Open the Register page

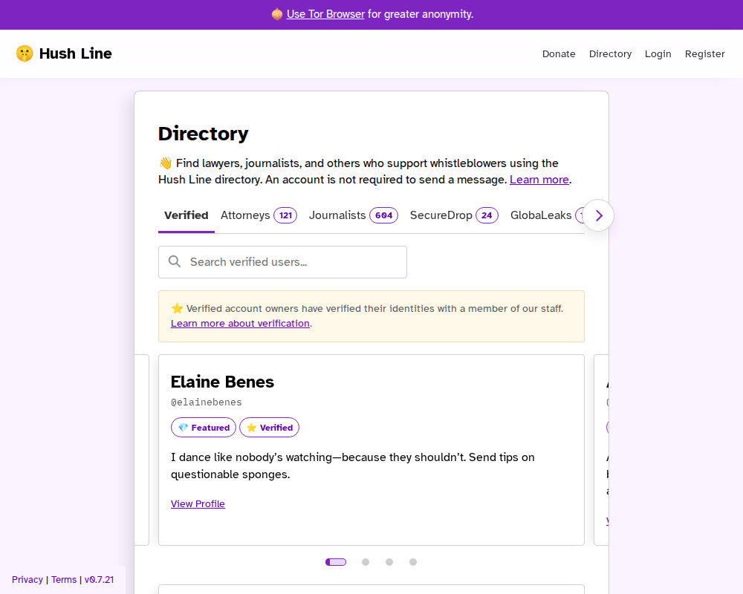point(704,54)
